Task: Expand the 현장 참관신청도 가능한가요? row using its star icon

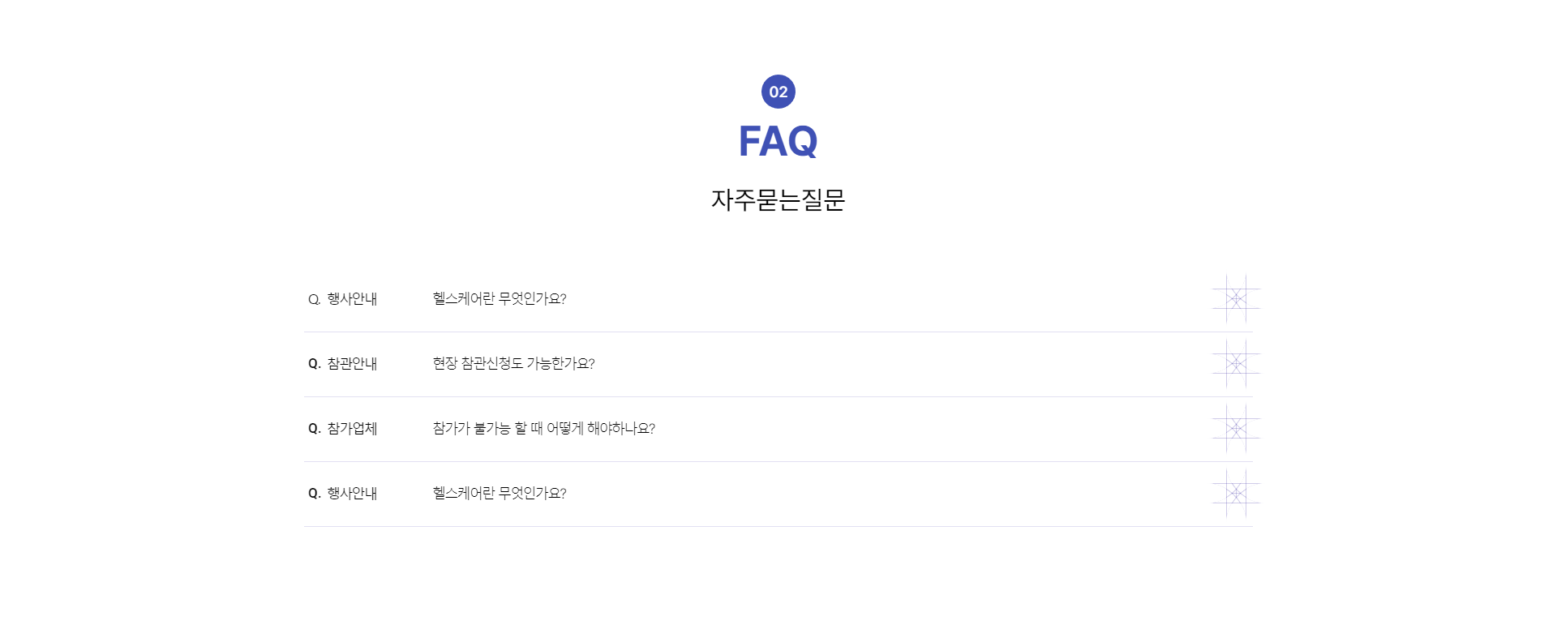Action: [1236, 364]
